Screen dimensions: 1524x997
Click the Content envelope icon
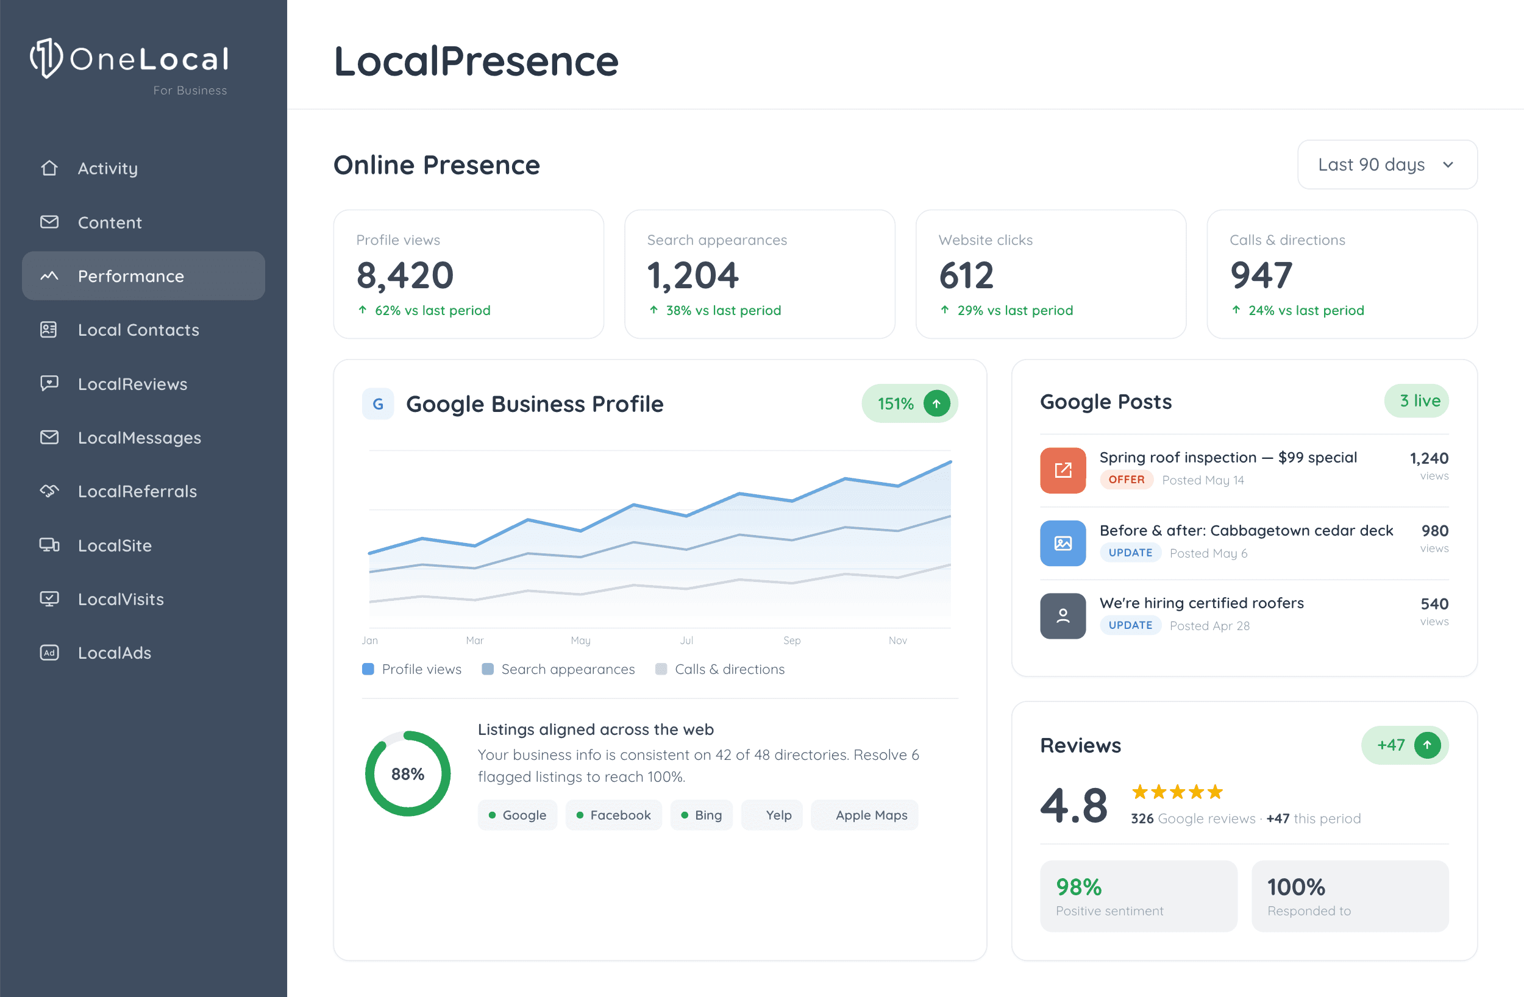pos(49,222)
